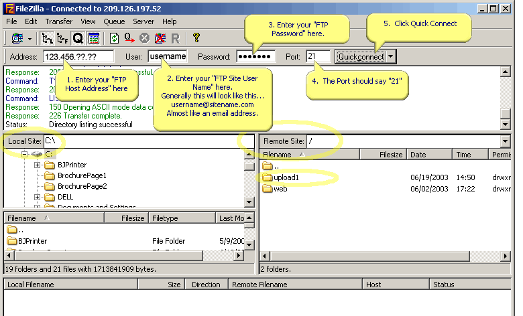Select BJPrinter in local file list
Screen dimensions: 523x316
click(x=27, y=241)
